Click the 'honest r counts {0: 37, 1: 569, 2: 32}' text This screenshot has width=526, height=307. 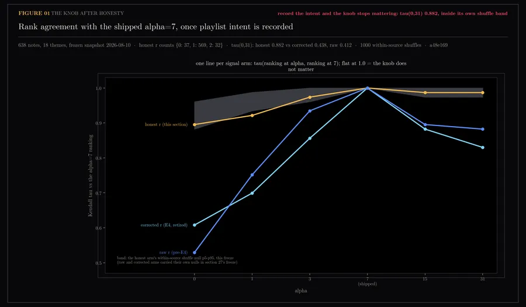(x=181, y=46)
